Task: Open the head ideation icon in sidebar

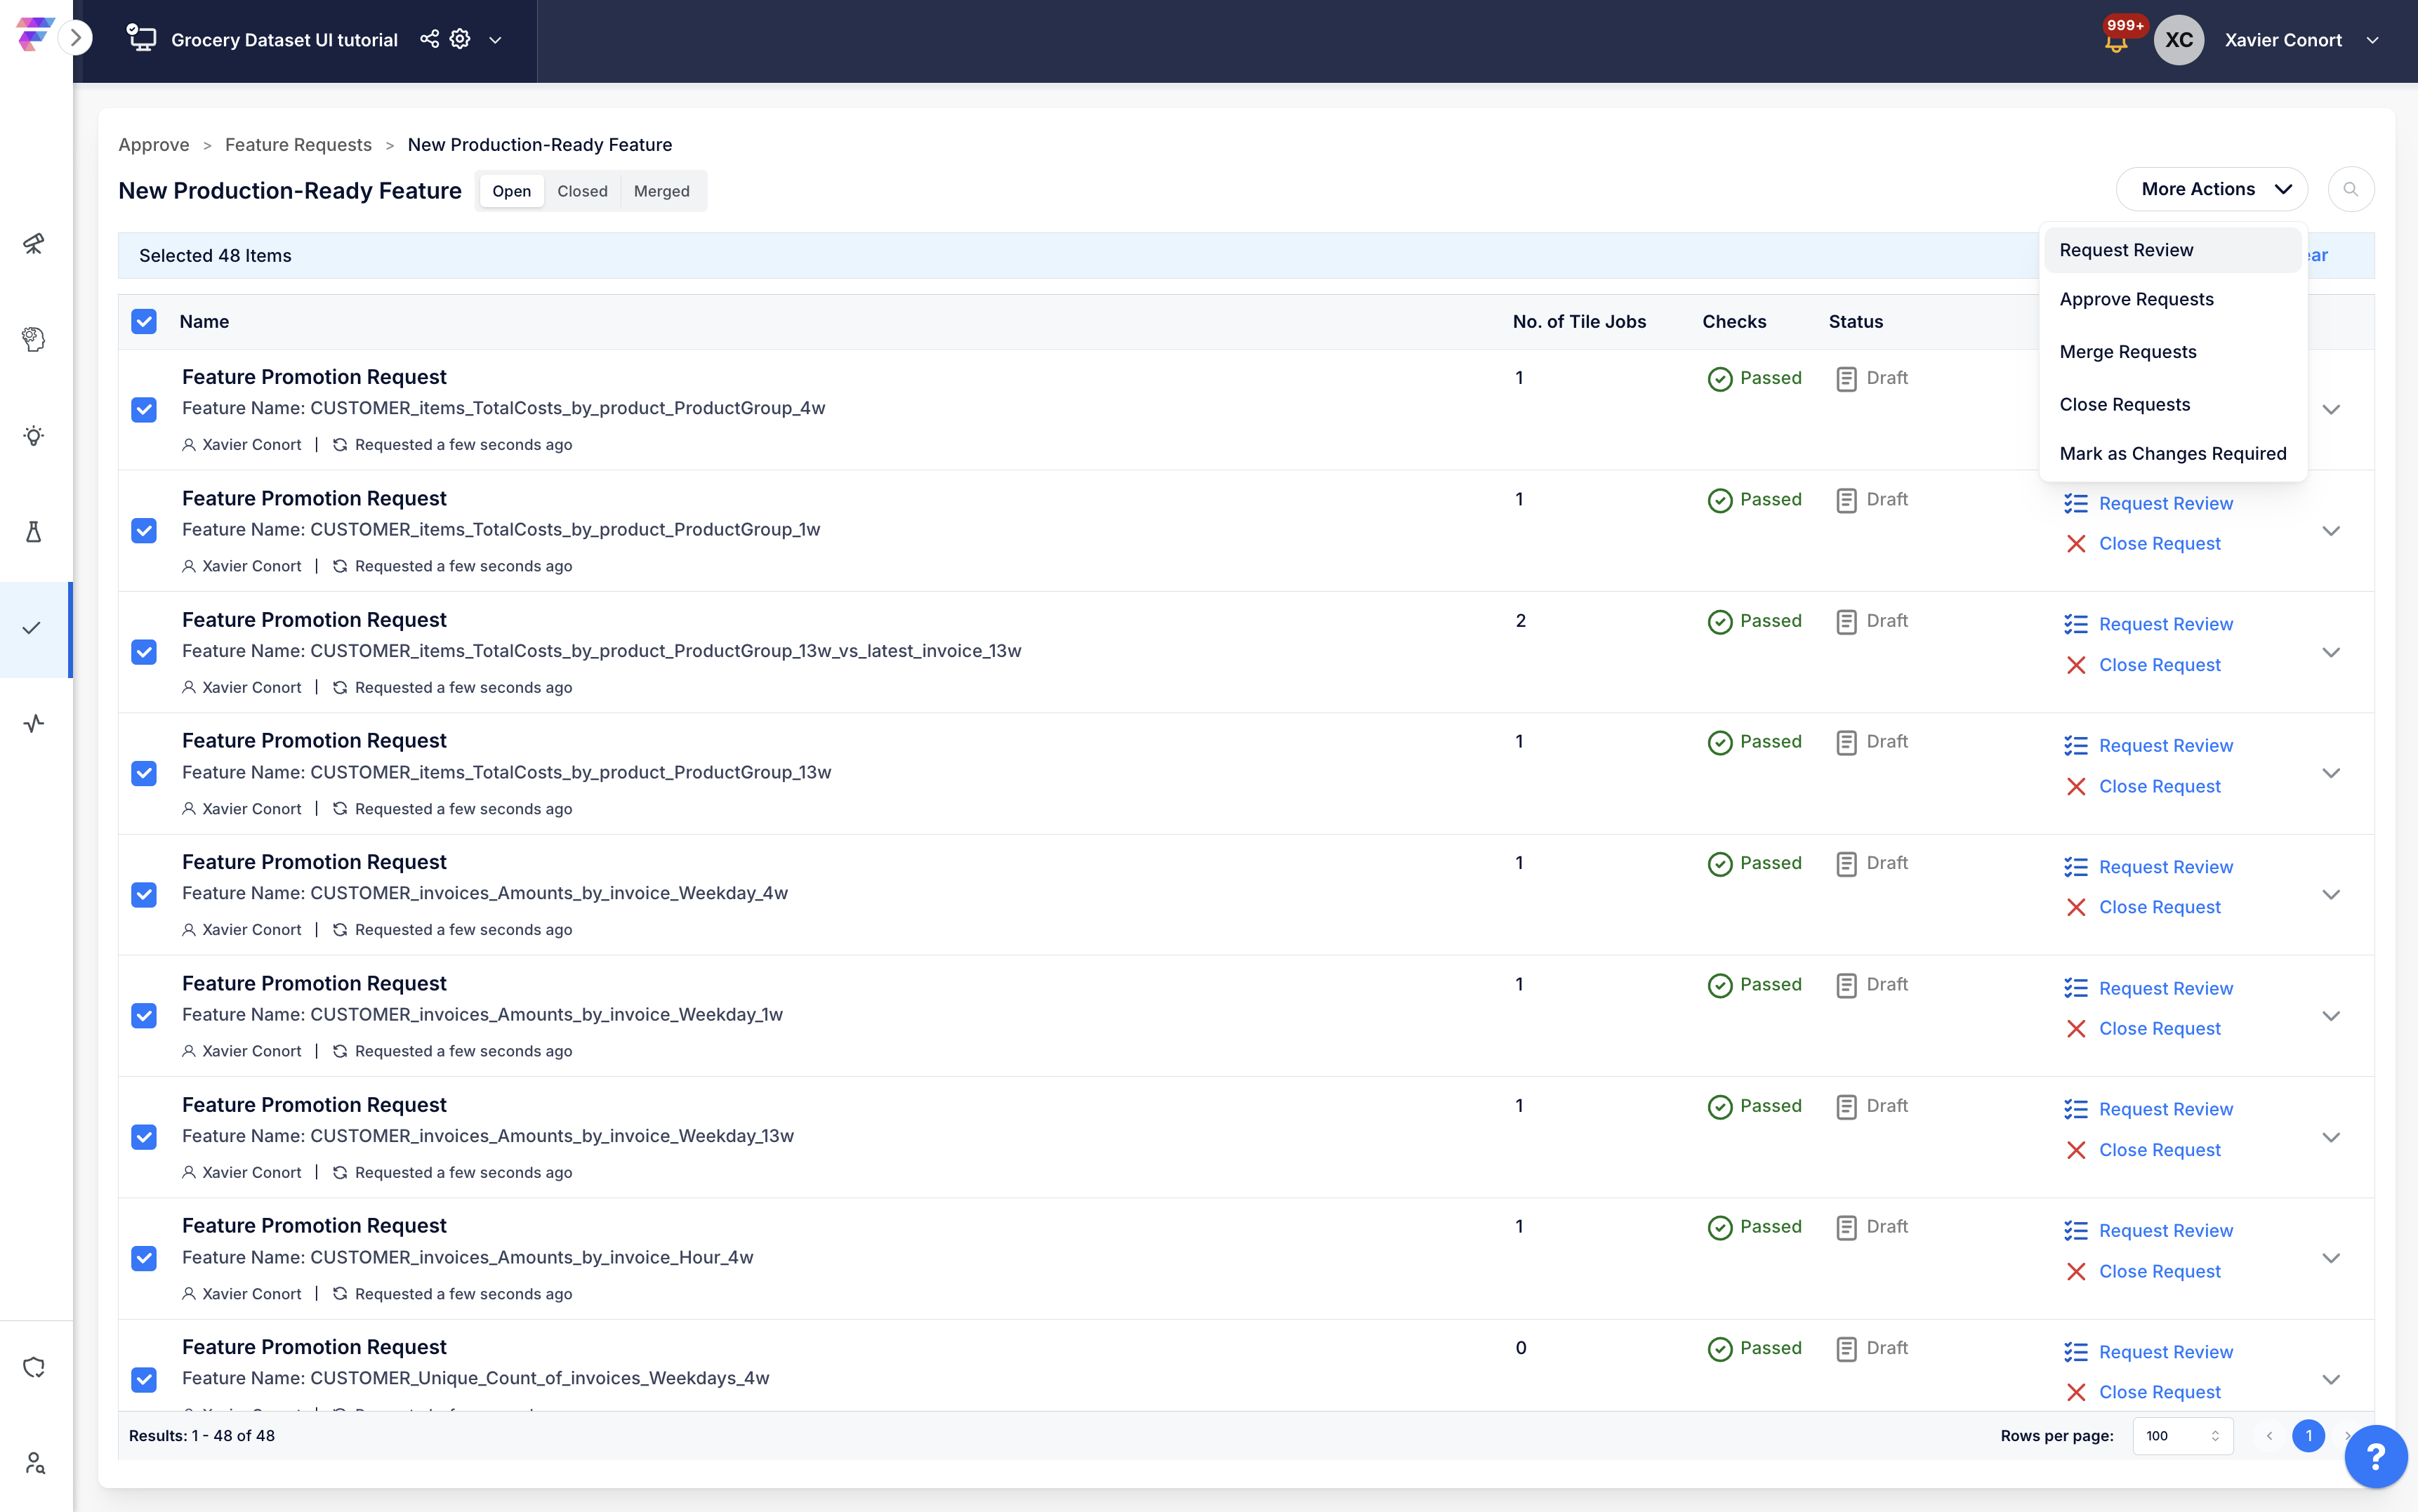Action: tap(34, 339)
